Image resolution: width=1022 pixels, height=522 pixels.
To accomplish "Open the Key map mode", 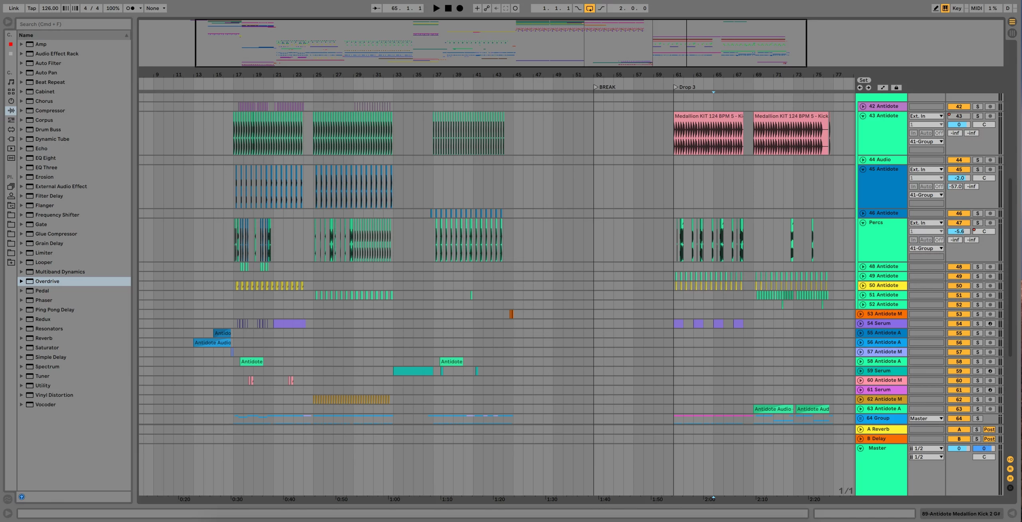I will pyautogui.click(x=957, y=8).
